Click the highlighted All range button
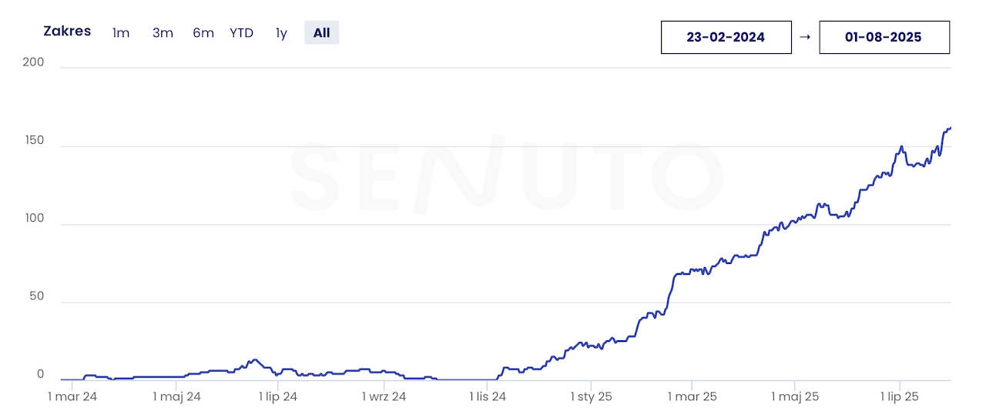Image resolution: width=986 pixels, height=418 pixels. (x=321, y=33)
